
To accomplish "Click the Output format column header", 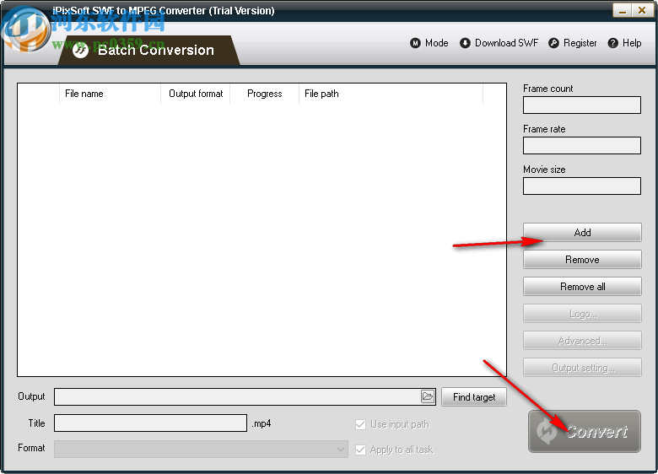I will click(x=196, y=94).
